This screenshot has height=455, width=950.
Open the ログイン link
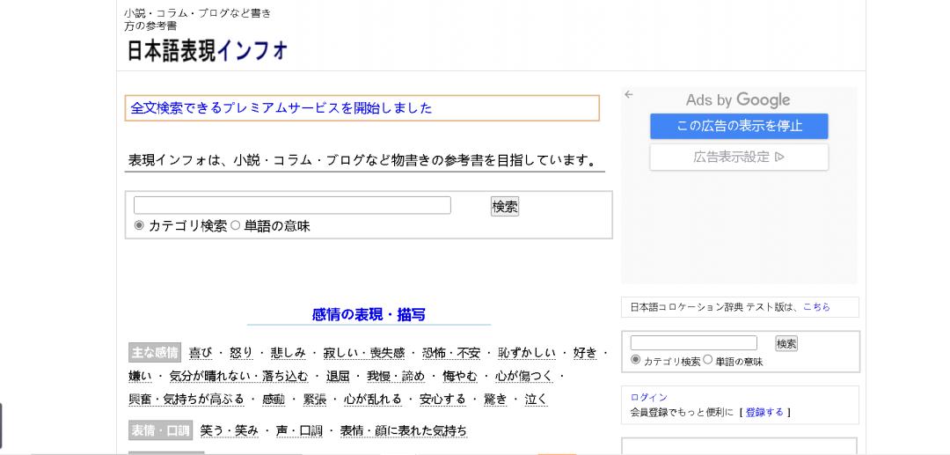coord(649,398)
